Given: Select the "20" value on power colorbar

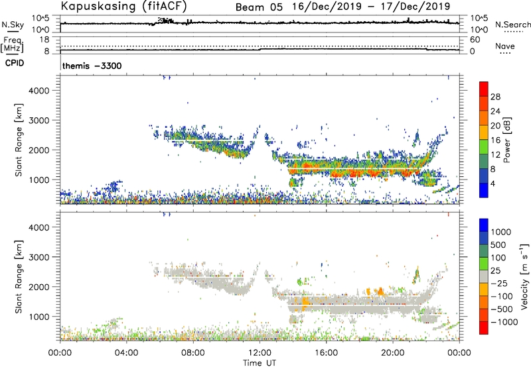Looking at the screenshot, I should (x=495, y=126).
